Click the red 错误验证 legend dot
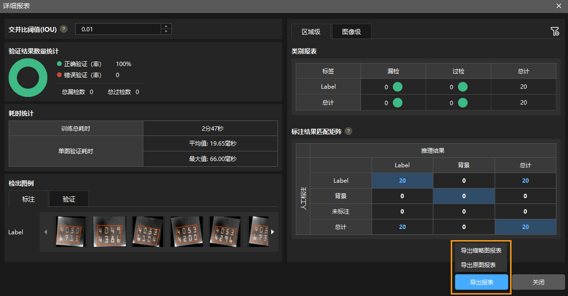 coord(59,75)
